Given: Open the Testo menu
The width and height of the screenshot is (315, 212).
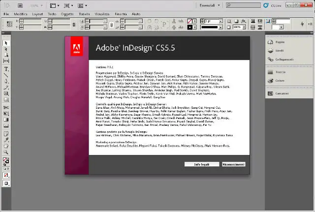Looking at the screenshot, I should 52,14.
